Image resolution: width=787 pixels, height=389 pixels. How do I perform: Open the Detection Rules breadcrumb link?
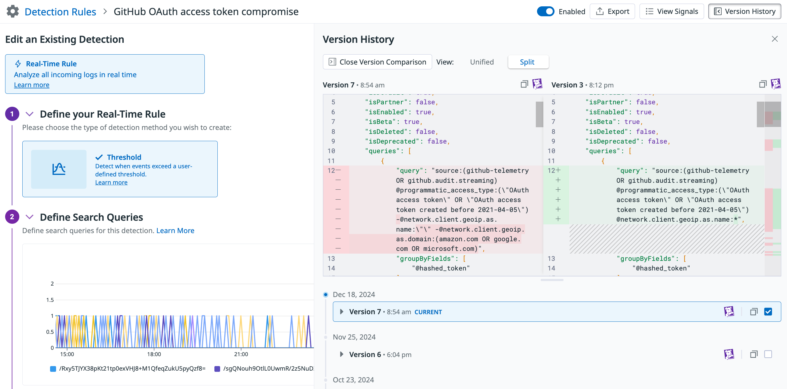[x=60, y=12]
